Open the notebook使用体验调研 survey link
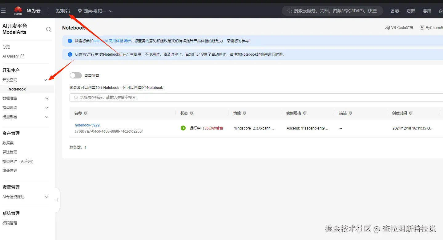This screenshot has height=240, width=443. click(x=112, y=41)
